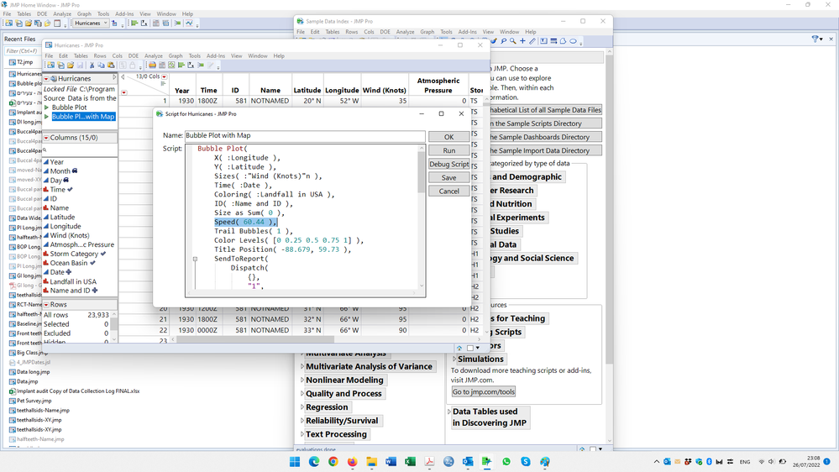
Task: Expand the Multivariate Analysis of Variance section
Action: pos(302,366)
